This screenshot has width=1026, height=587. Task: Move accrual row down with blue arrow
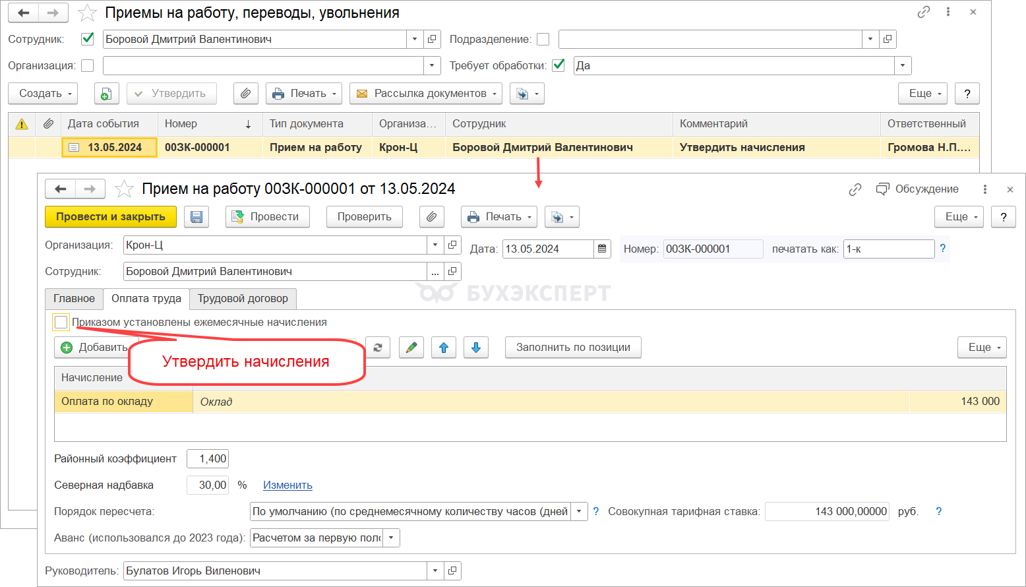tap(476, 348)
